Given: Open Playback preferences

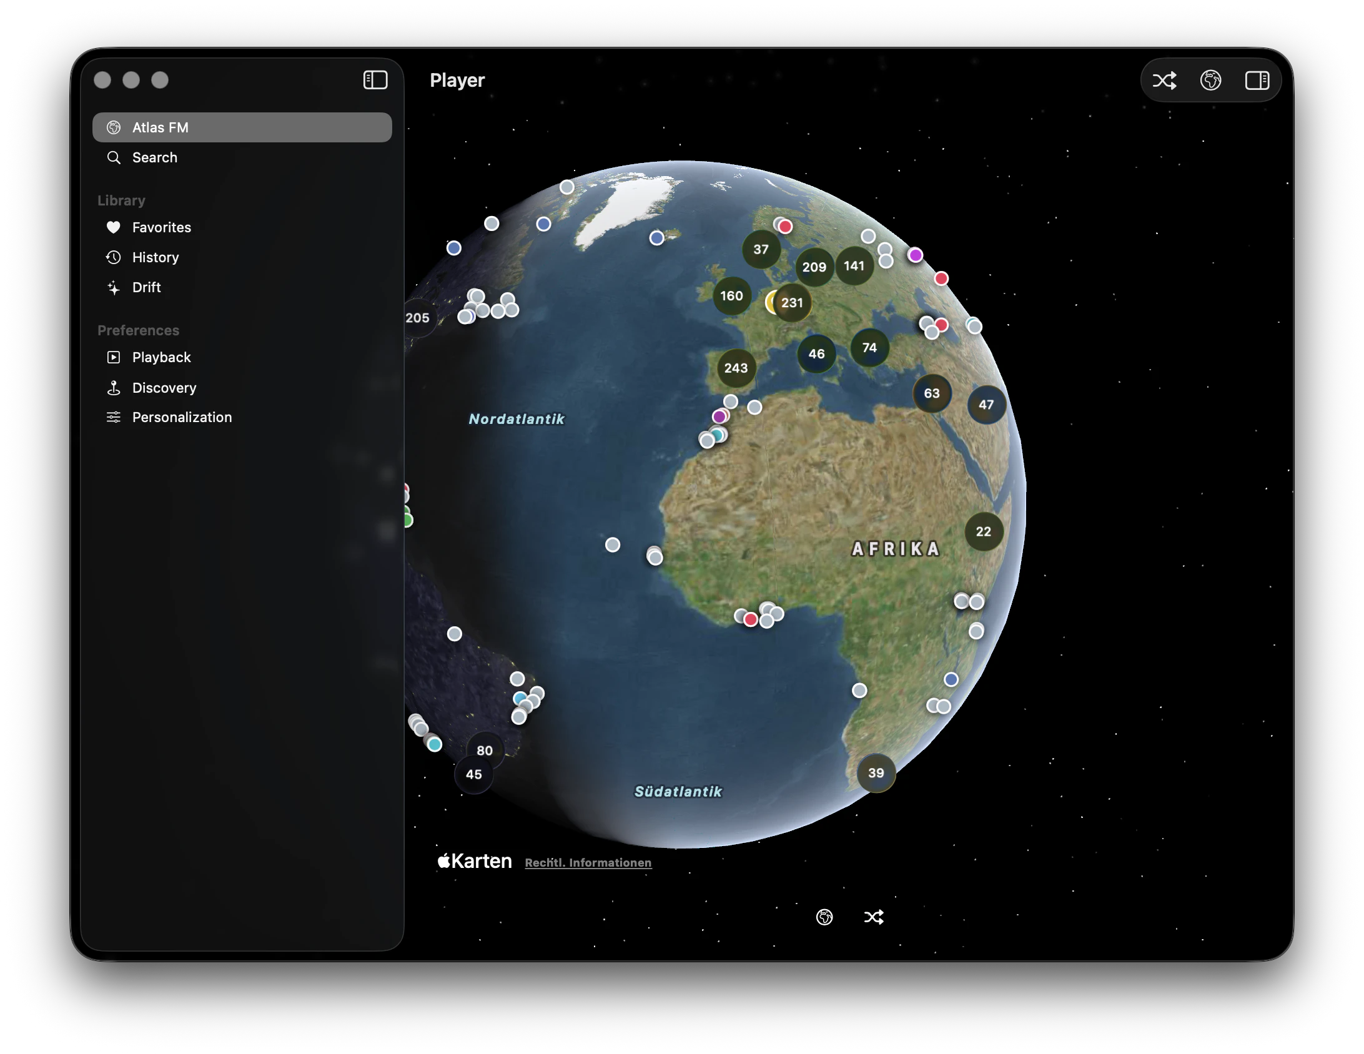Looking at the screenshot, I should point(242,357).
